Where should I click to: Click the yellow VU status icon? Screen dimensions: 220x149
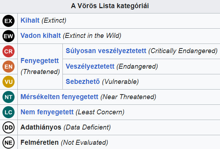9,82
